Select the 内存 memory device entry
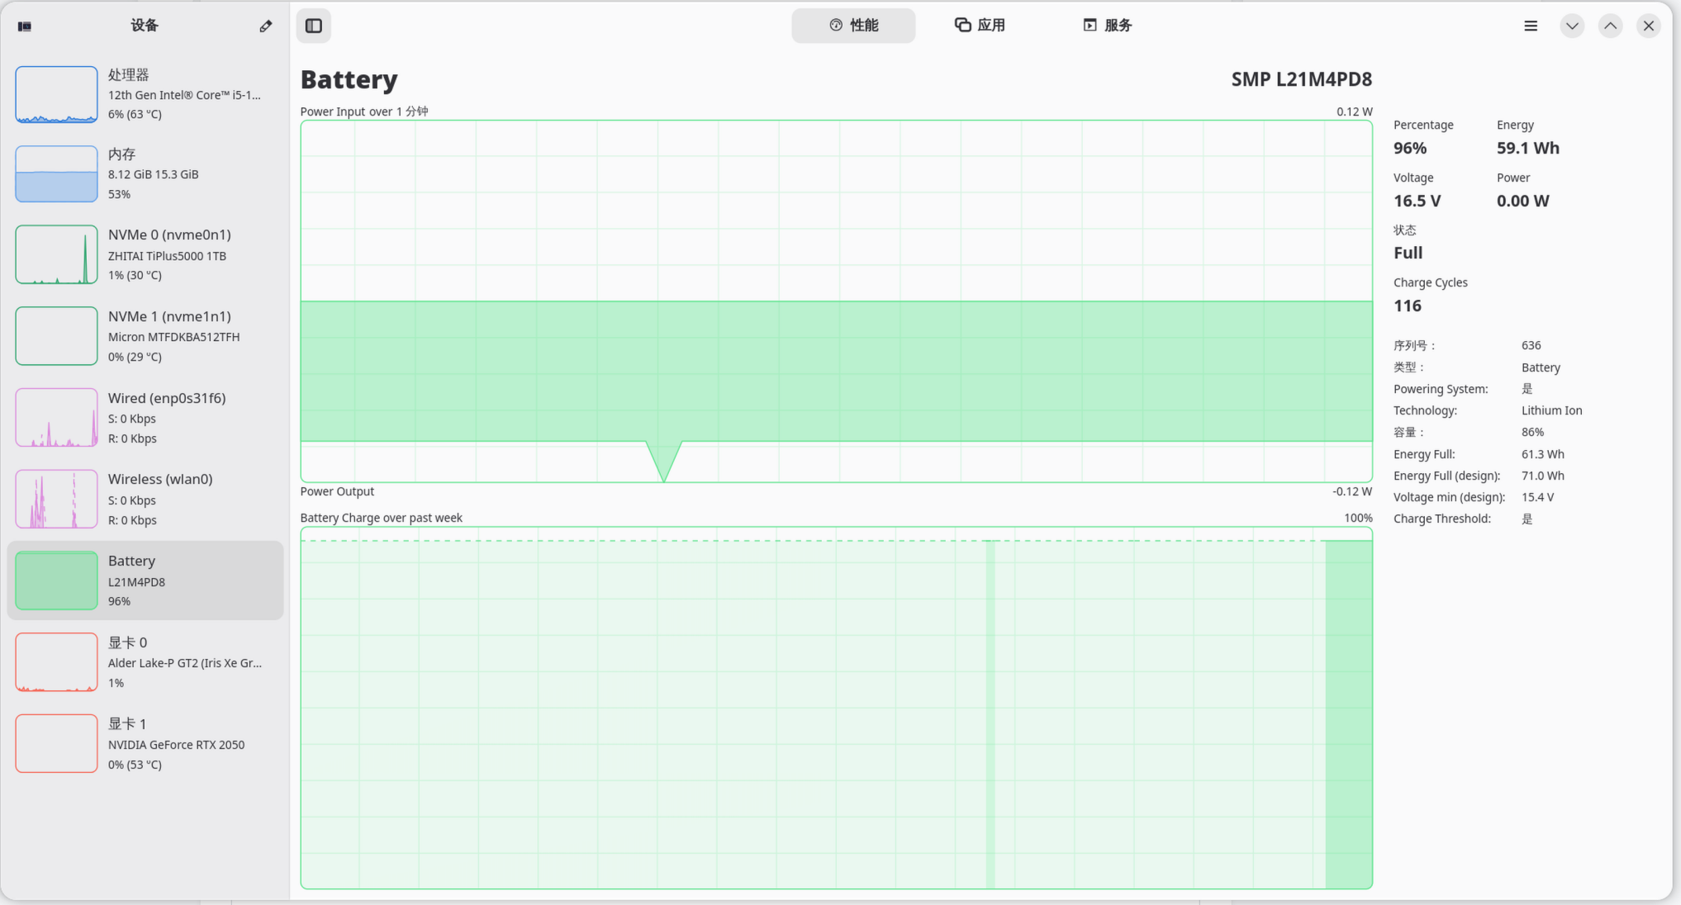Screen dimensions: 1681x905 point(145,174)
